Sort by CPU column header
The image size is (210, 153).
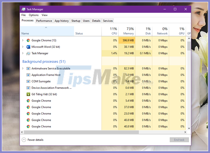tap(110, 31)
